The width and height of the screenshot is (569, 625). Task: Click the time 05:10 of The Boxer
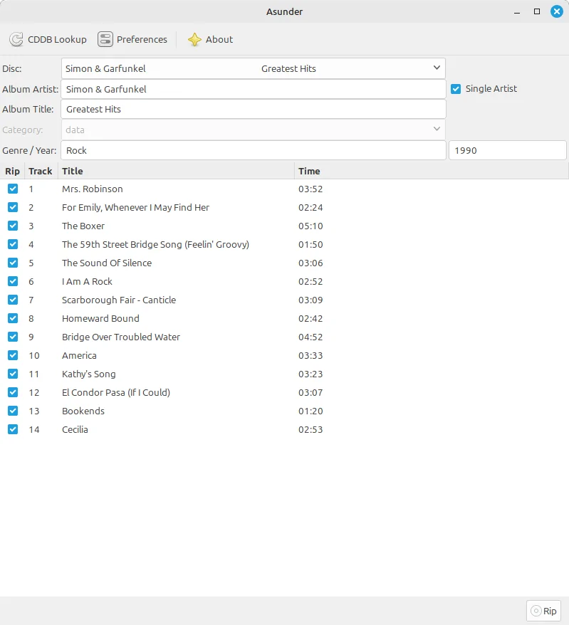[310, 226]
